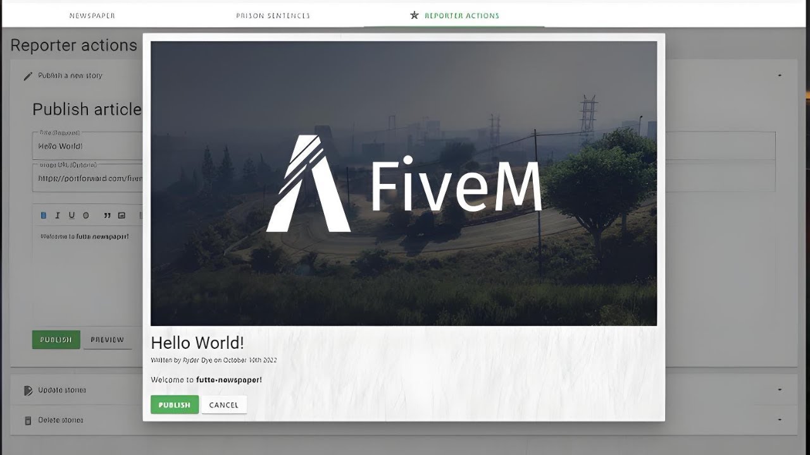Click the pencil icon beside Publish a new story
The width and height of the screenshot is (810, 455).
click(27, 76)
